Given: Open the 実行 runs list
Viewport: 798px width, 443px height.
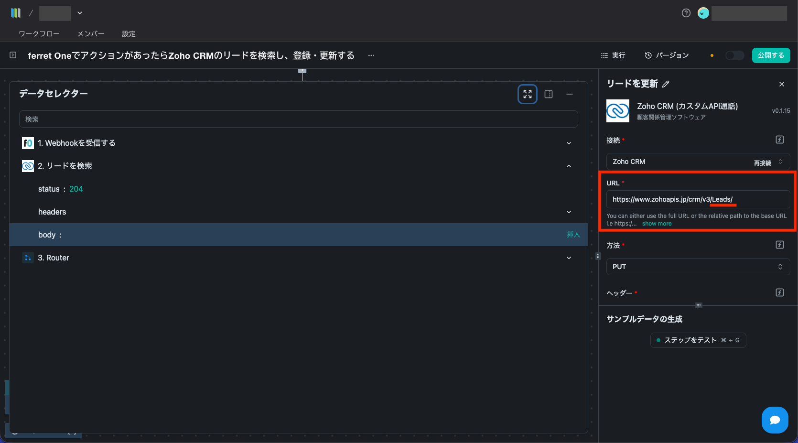Looking at the screenshot, I should [613, 55].
